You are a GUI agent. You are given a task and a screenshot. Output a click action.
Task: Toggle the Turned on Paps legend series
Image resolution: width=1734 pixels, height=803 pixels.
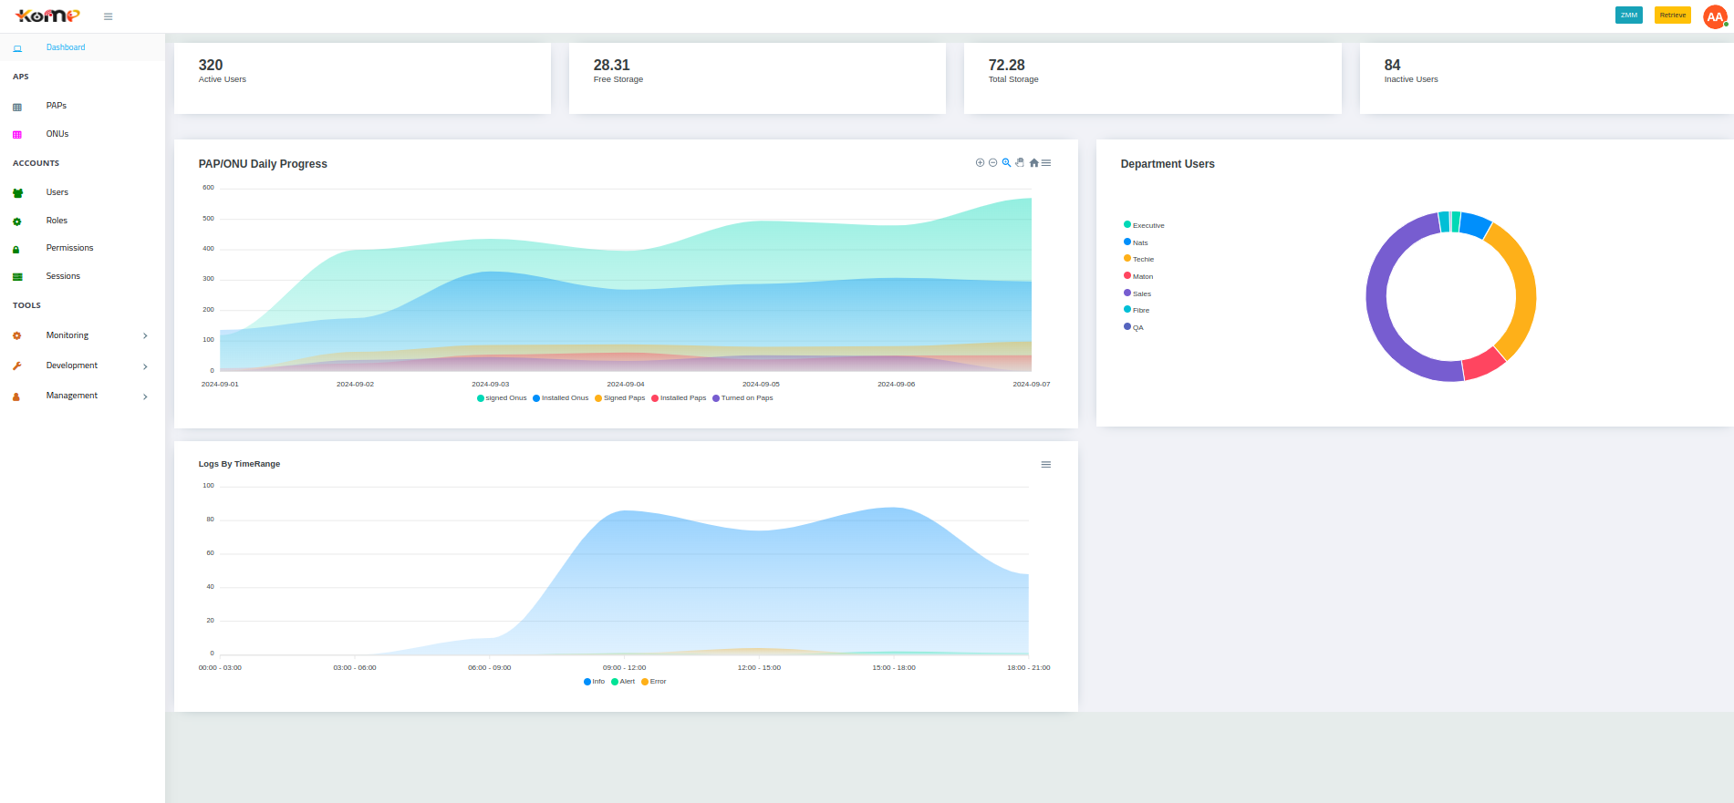coord(742,398)
